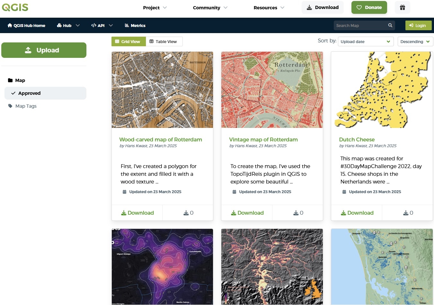Click the Metrics chart icon

point(127,25)
